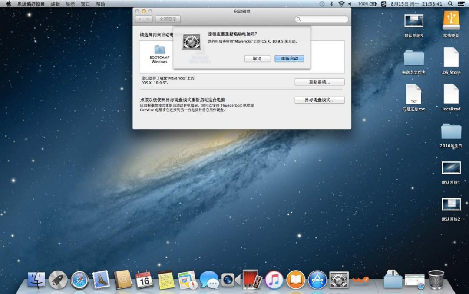Cancel the restart with the 取消 button
This screenshot has width=469, height=294.
(x=257, y=58)
